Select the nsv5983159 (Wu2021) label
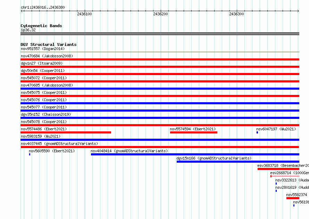309x219 pixels. tap(41, 136)
